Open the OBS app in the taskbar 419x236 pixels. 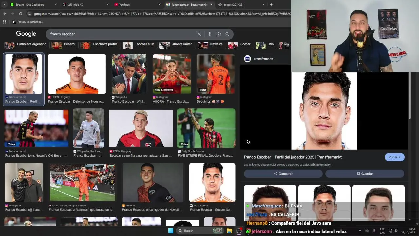pyautogui.click(x=239, y=231)
